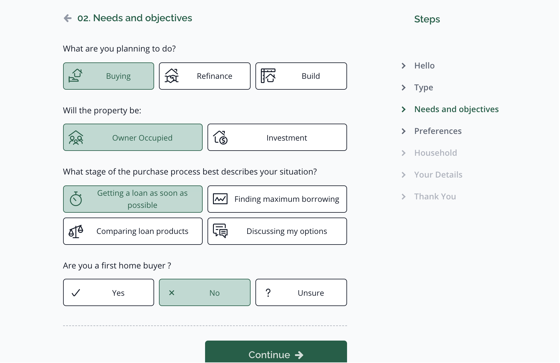The width and height of the screenshot is (560, 363).
Task: Answer Unsure to first home buyer
Action: point(301,292)
